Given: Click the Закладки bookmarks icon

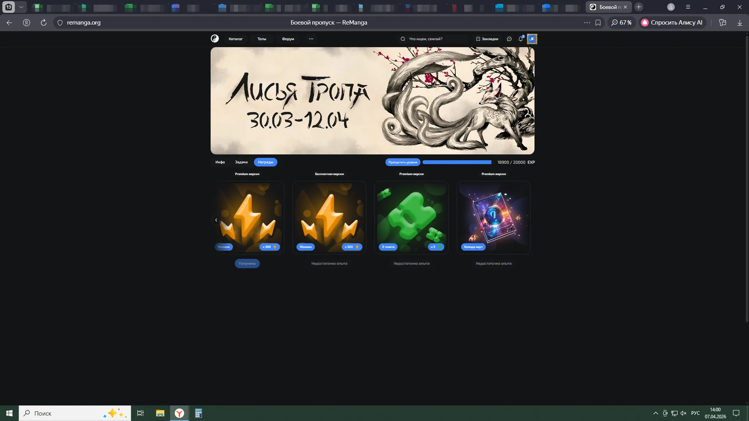Looking at the screenshot, I should (478, 39).
